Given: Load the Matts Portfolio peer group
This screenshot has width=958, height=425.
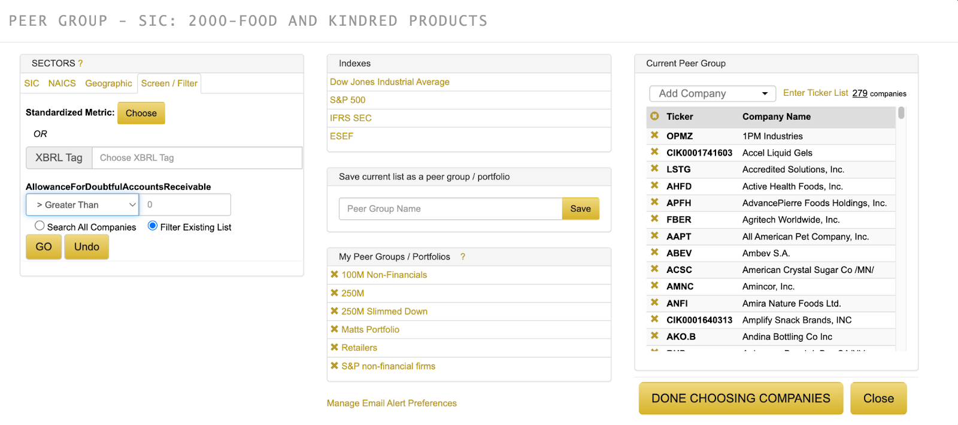Looking at the screenshot, I should click(370, 329).
